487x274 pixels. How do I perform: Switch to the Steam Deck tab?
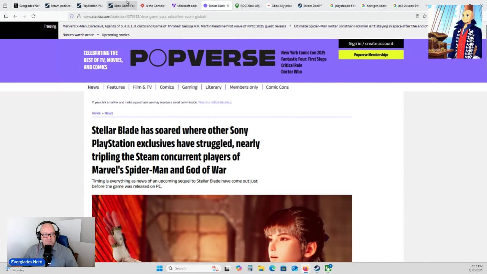click(x=310, y=6)
